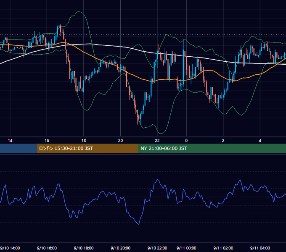Click the 22 hour axis label
The image size is (286, 252).
coord(157,141)
